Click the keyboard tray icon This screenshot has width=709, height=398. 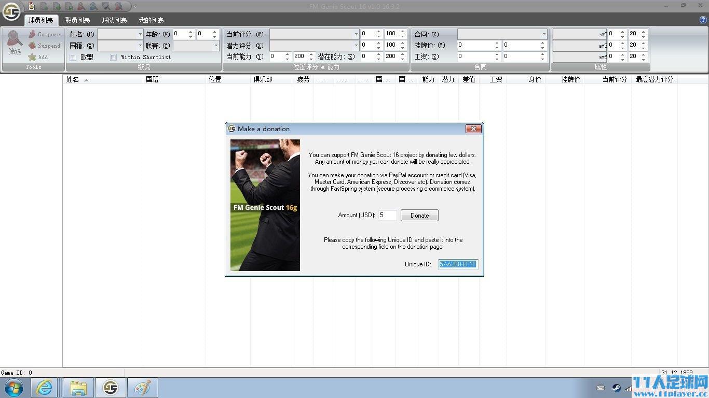coord(601,388)
